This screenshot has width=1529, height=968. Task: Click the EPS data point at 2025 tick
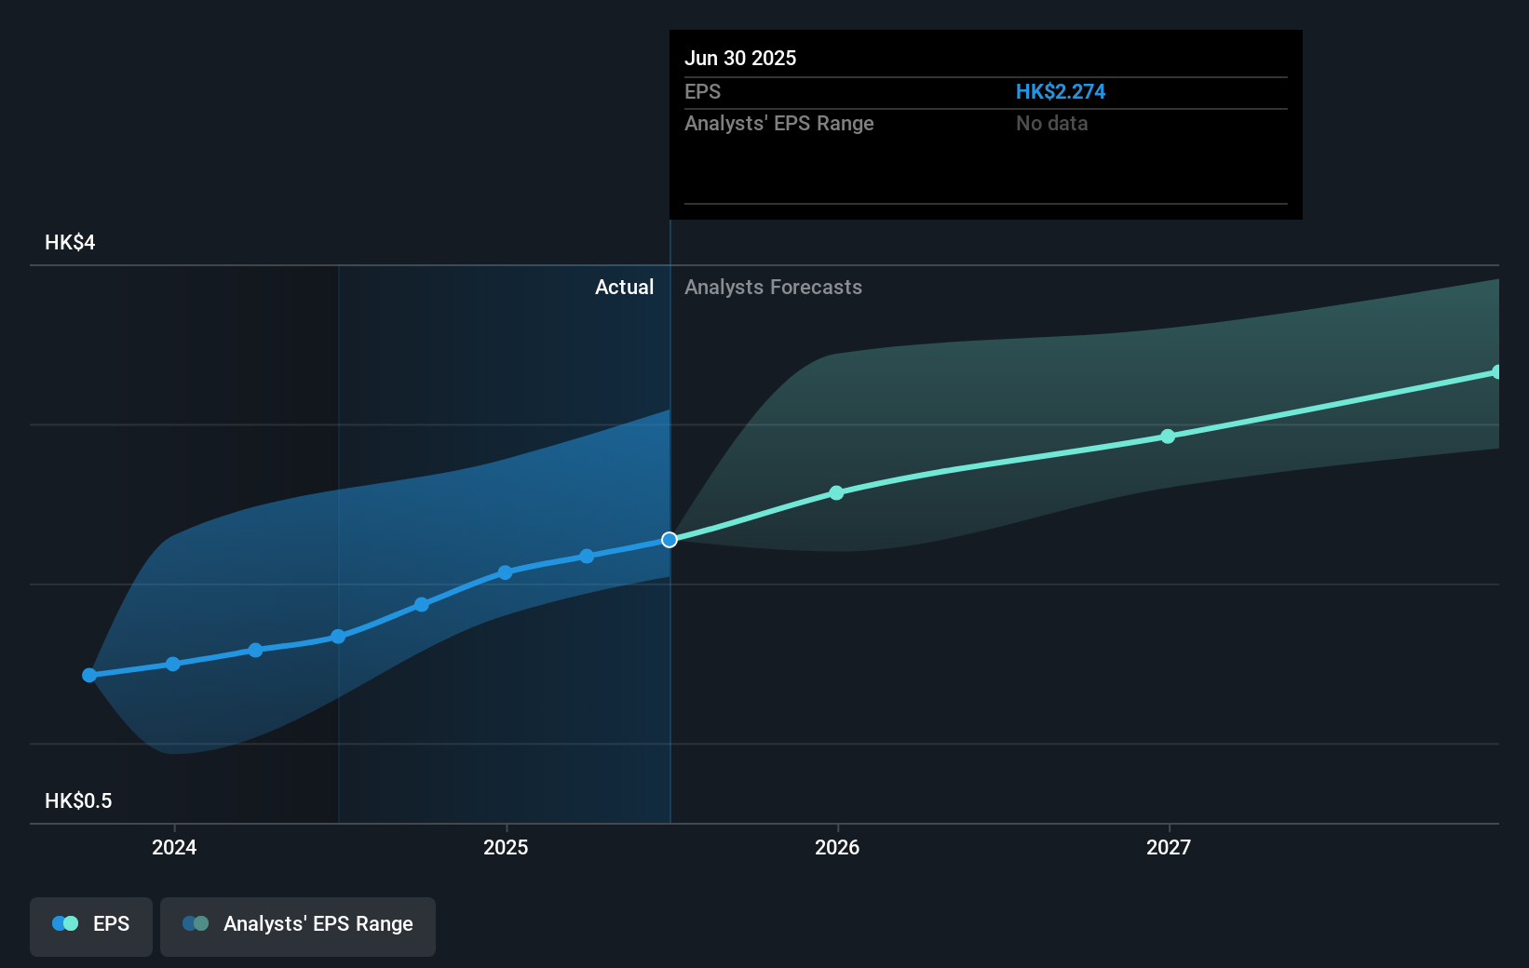(x=505, y=572)
